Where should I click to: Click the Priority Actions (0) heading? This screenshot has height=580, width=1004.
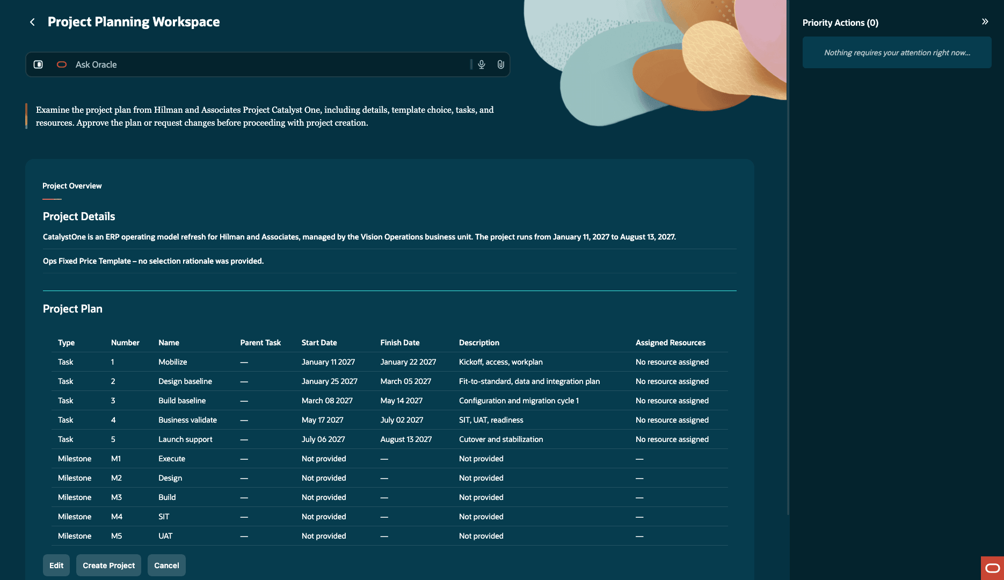point(840,23)
